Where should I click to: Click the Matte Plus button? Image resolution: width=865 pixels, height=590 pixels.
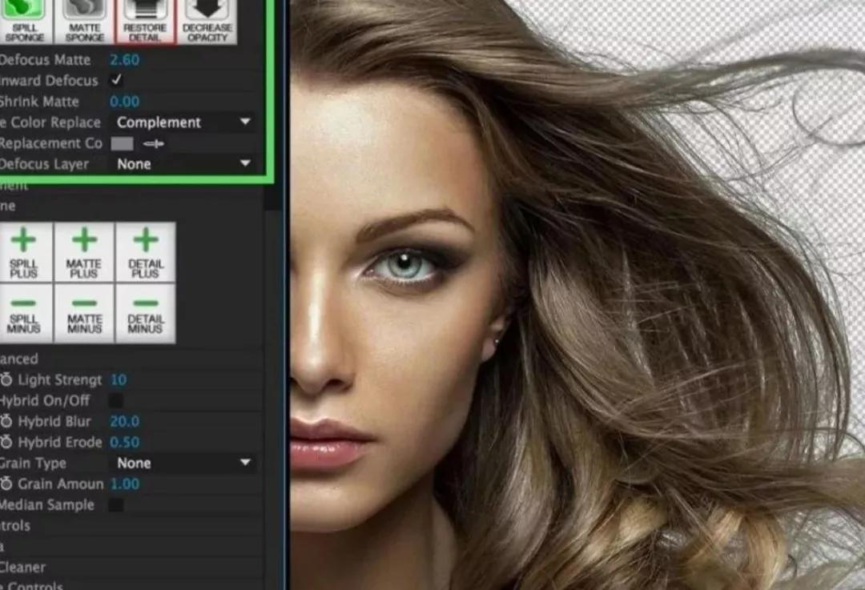pyautogui.click(x=84, y=252)
